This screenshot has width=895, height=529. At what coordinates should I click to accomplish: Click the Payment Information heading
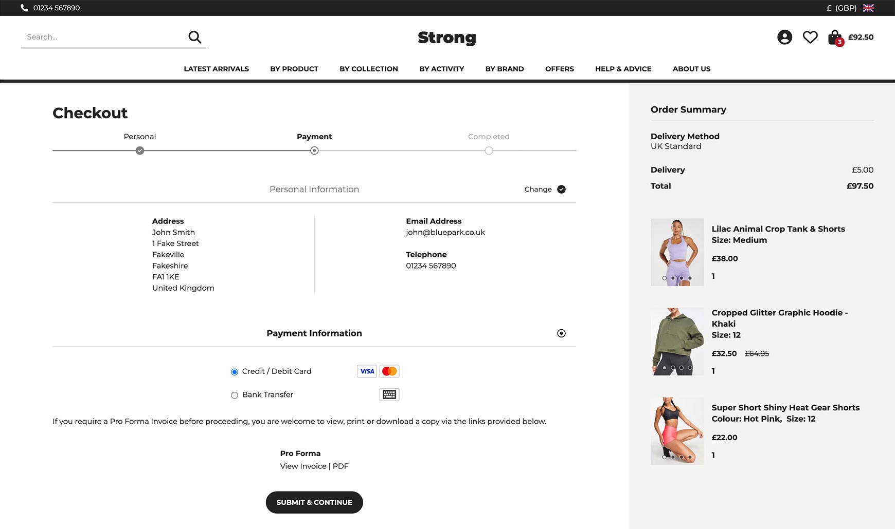(x=314, y=333)
